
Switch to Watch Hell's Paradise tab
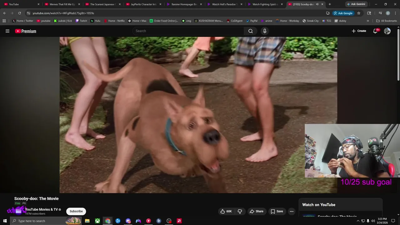click(225, 4)
